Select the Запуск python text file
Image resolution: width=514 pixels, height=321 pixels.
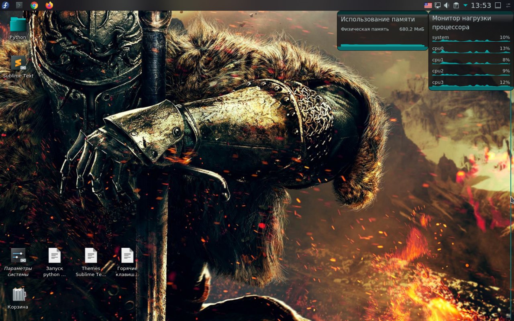point(54,262)
